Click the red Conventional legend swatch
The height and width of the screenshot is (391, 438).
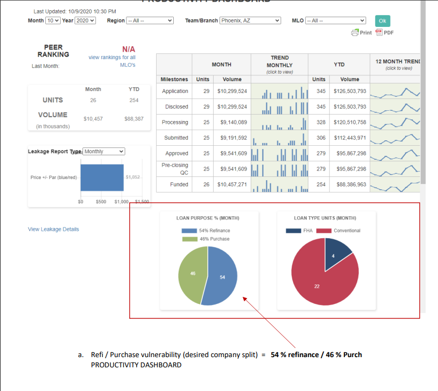[x=324, y=231]
